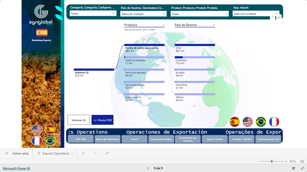Click the agriglobal data logo
The height and width of the screenshot is (172, 307).
(x=41, y=16)
